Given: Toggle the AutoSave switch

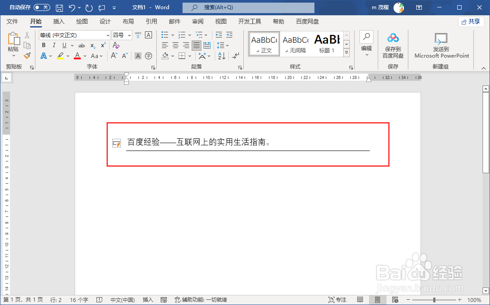Looking at the screenshot, I should pos(42,7).
